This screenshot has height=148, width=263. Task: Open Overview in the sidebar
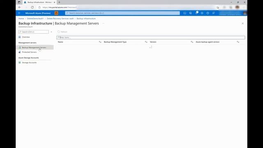26,37
